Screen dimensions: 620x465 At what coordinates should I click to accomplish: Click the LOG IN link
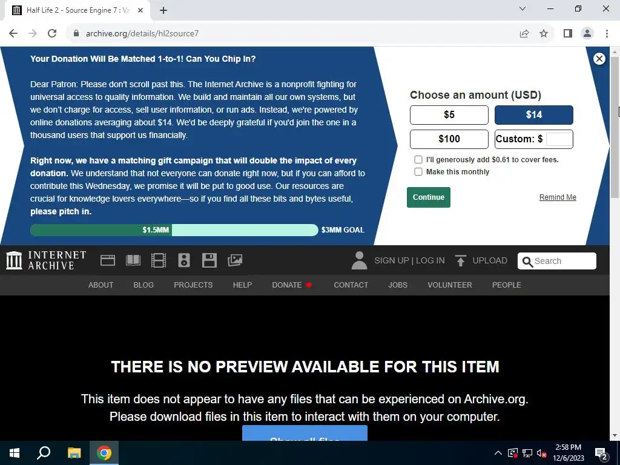pos(430,260)
